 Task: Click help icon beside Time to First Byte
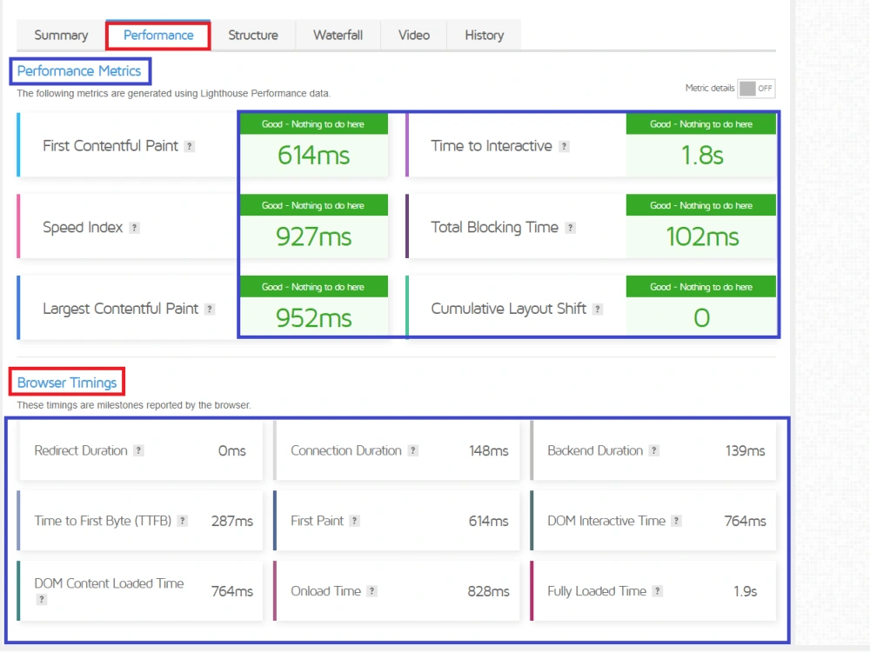[183, 521]
